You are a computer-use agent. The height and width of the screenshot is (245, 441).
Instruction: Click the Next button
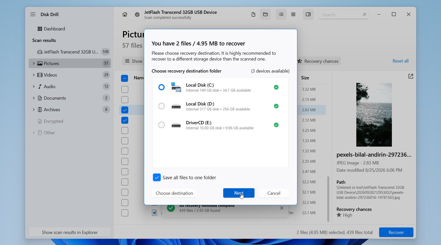pyautogui.click(x=239, y=193)
